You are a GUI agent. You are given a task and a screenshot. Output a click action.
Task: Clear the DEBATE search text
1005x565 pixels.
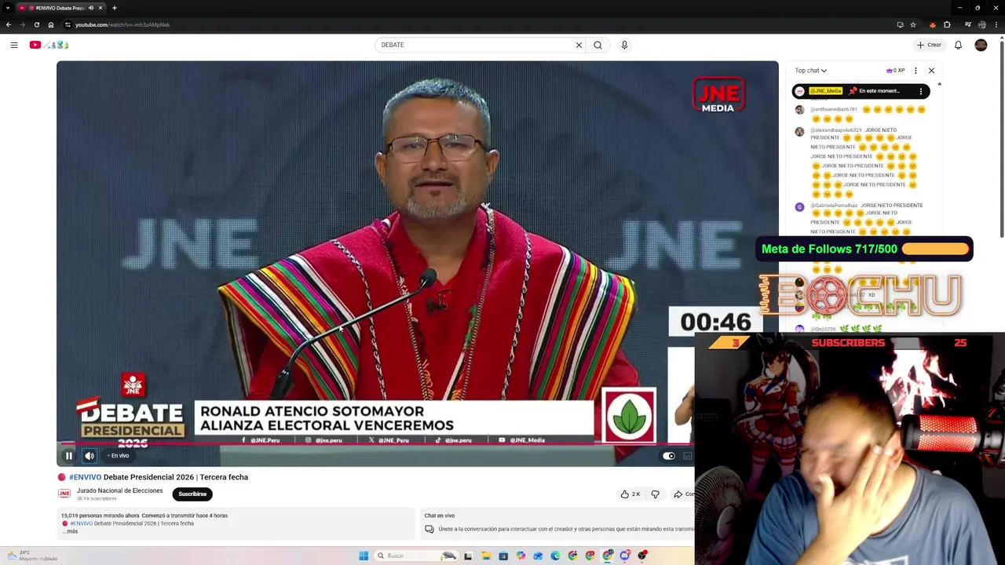click(x=579, y=45)
